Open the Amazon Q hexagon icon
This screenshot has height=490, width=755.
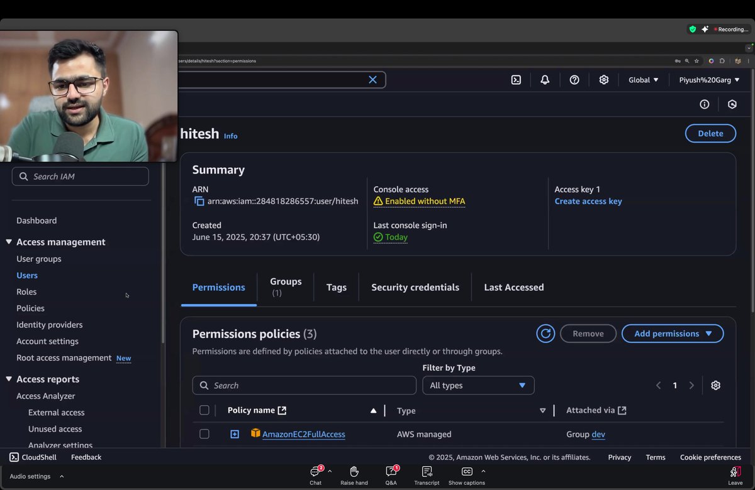[x=732, y=104]
